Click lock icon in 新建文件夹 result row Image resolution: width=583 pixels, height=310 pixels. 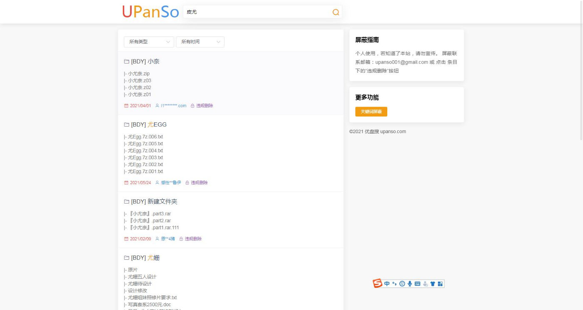pos(181,239)
